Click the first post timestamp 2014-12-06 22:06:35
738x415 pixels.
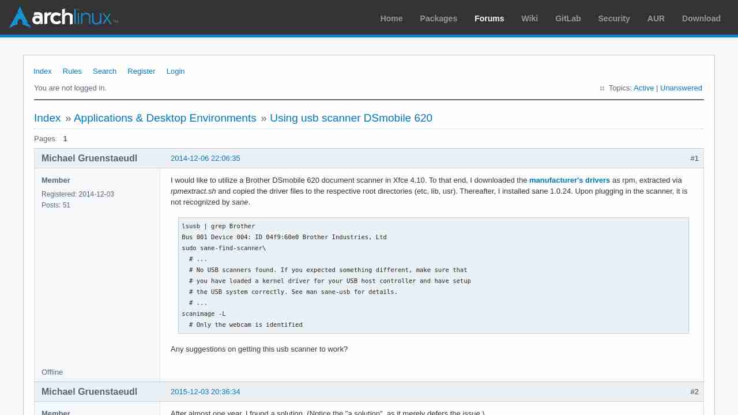205,159
